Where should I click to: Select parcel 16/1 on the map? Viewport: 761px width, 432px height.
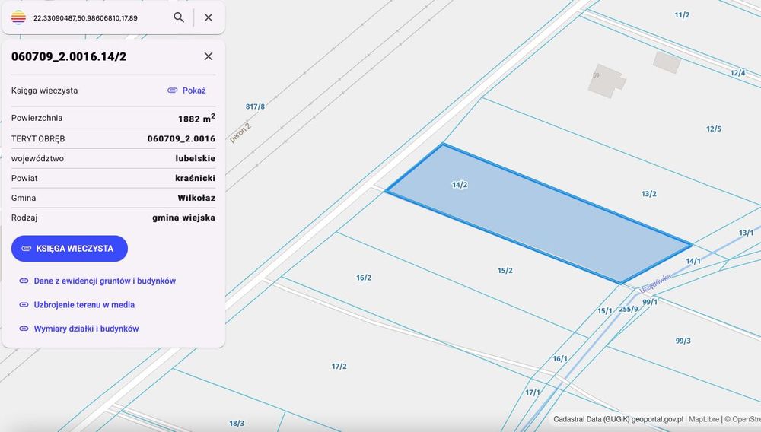coord(559,359)
